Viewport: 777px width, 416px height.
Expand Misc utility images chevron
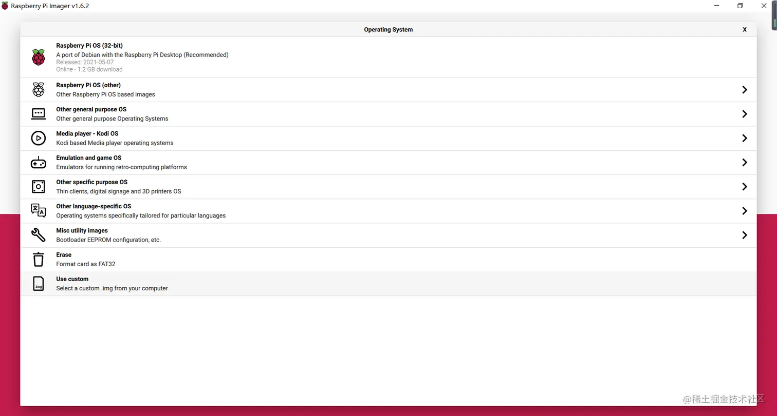click(744, 235)
